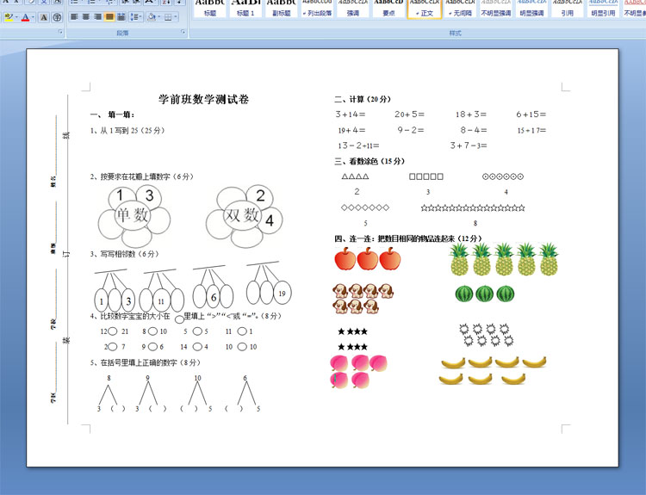646x495 pixels.
Task: Apply the 引用 style
Action: point(568,9)
